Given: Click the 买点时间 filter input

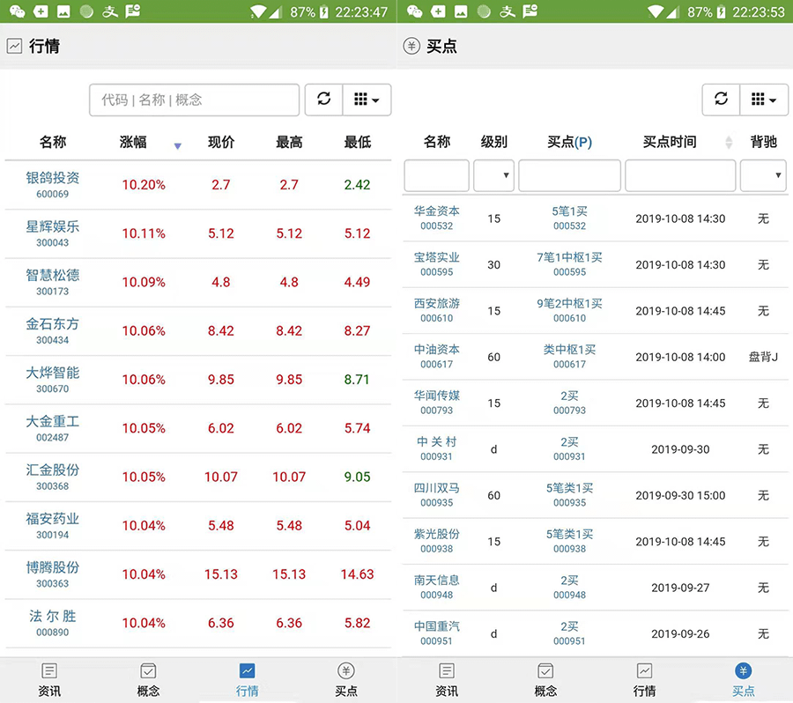Looking at the screenshot, I should tap(680, 175).
